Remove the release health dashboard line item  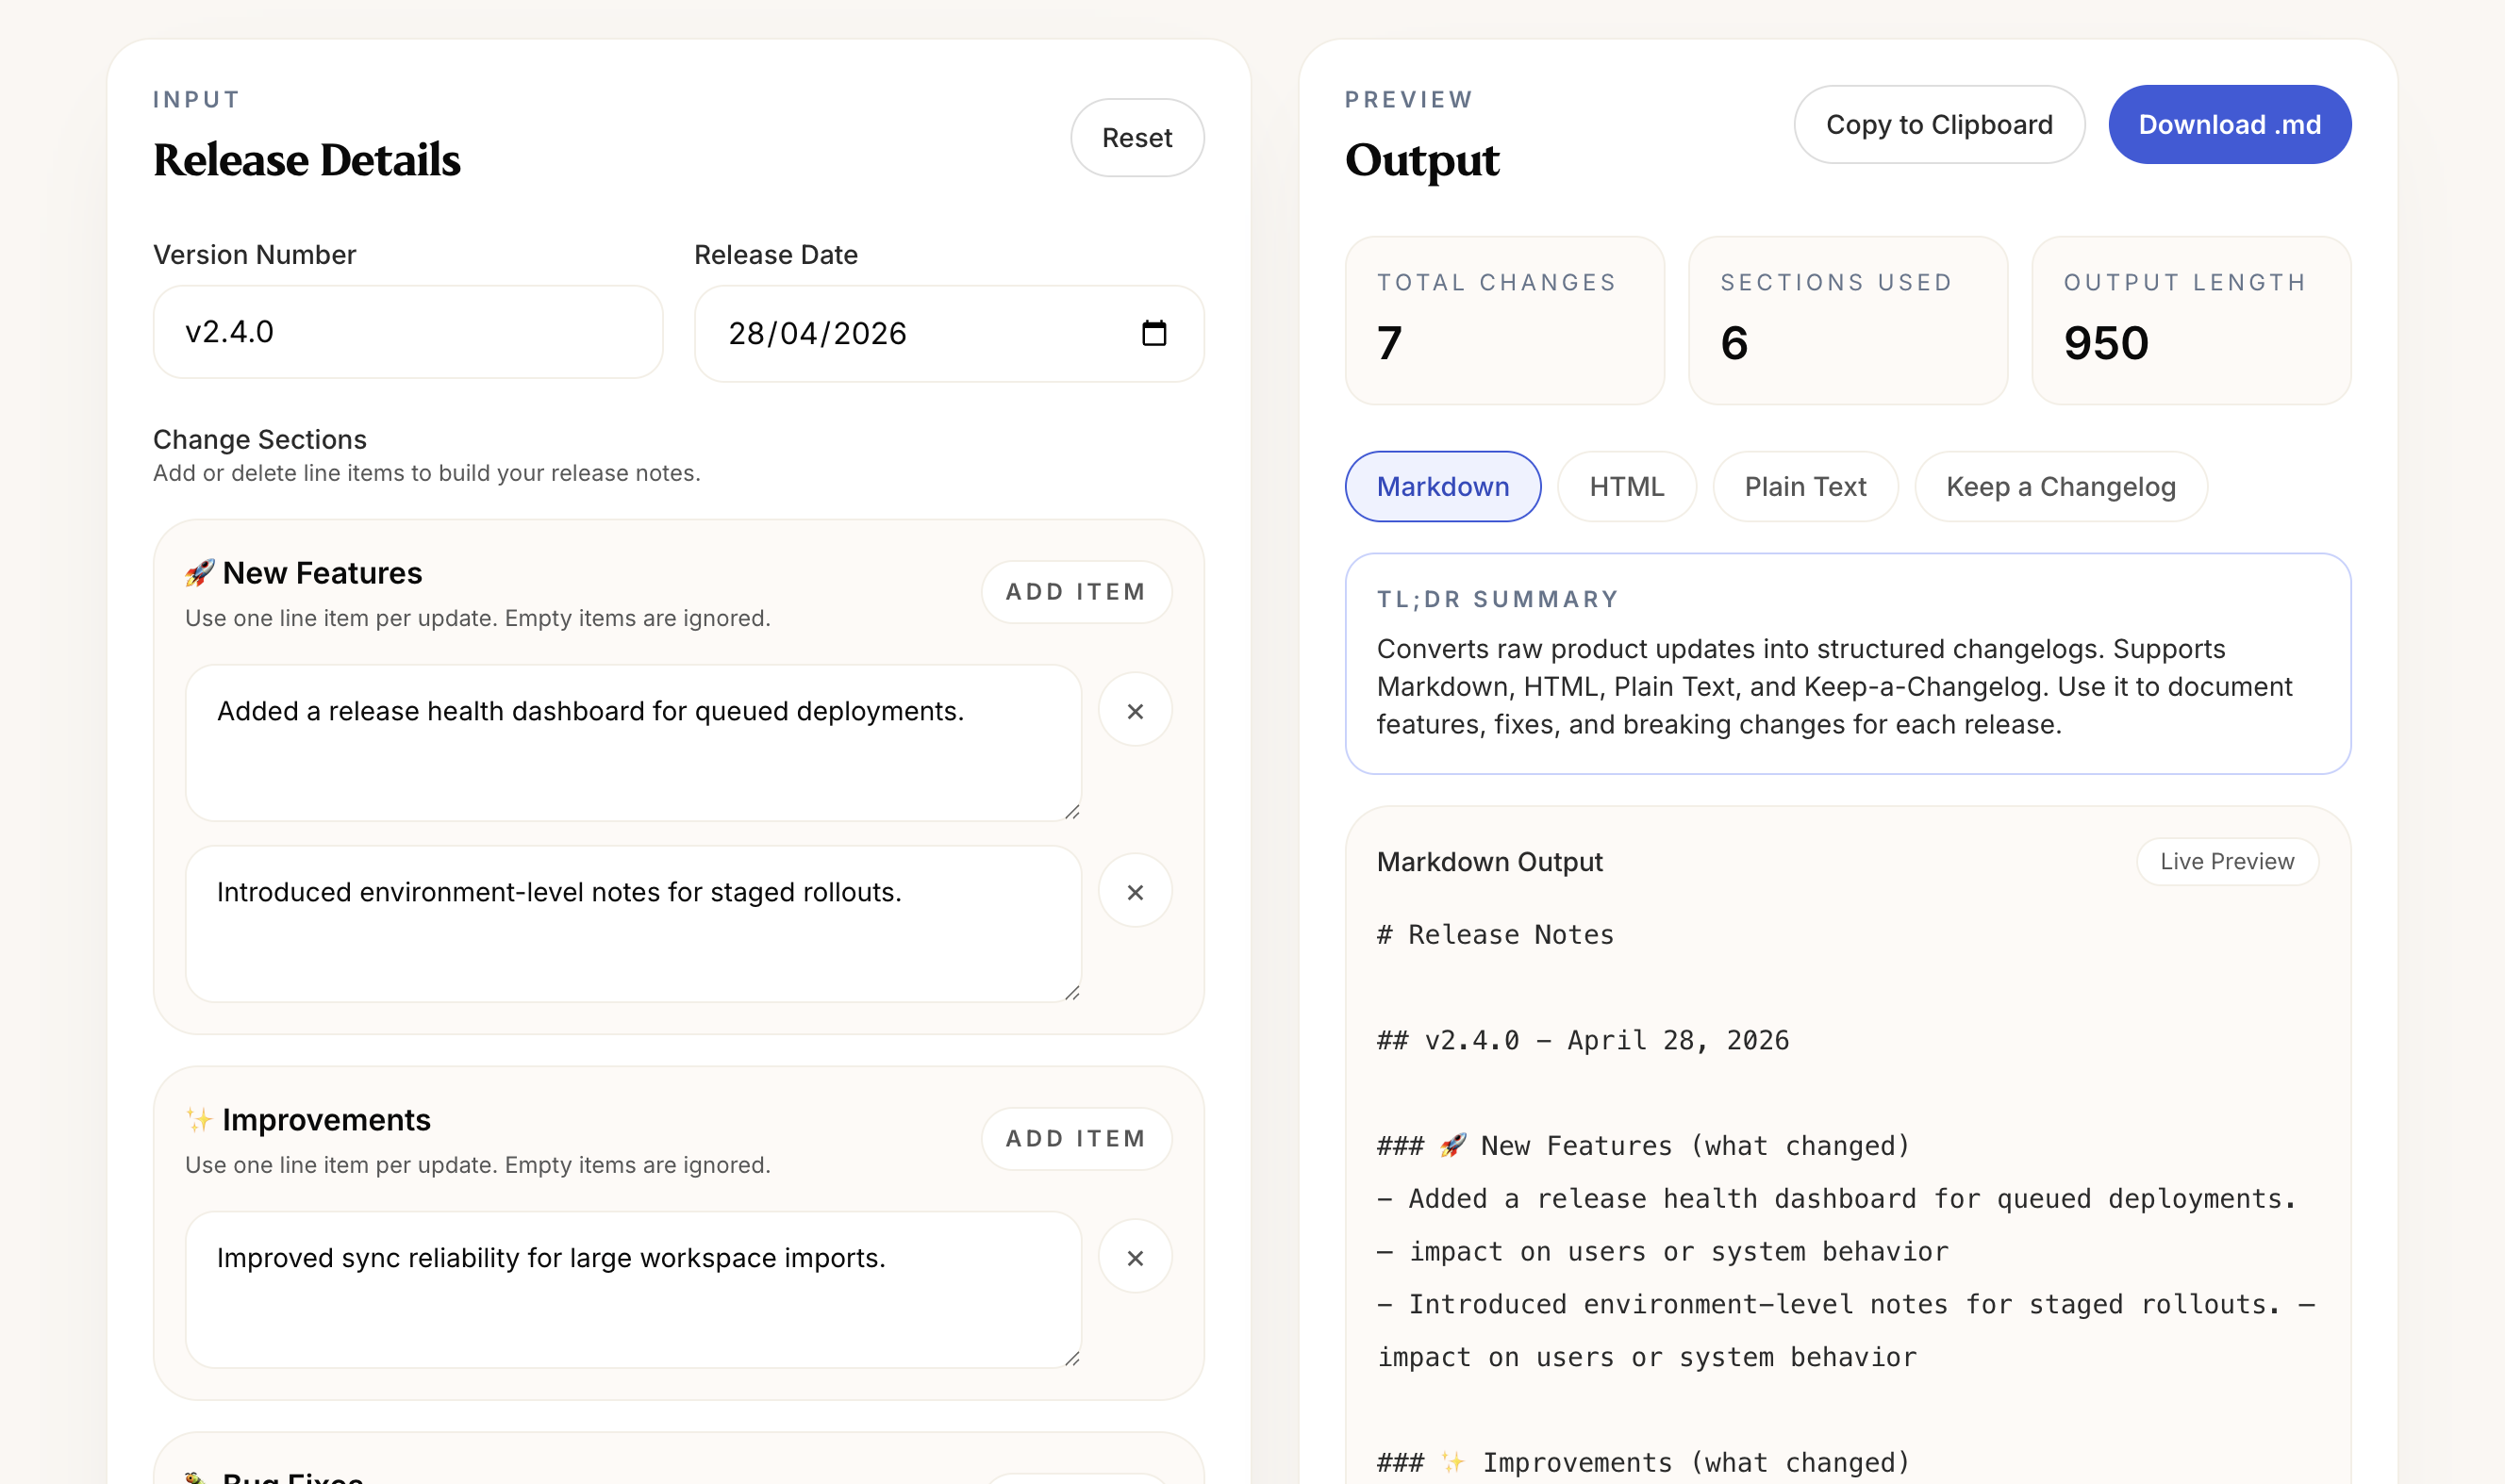[1135, 711]
